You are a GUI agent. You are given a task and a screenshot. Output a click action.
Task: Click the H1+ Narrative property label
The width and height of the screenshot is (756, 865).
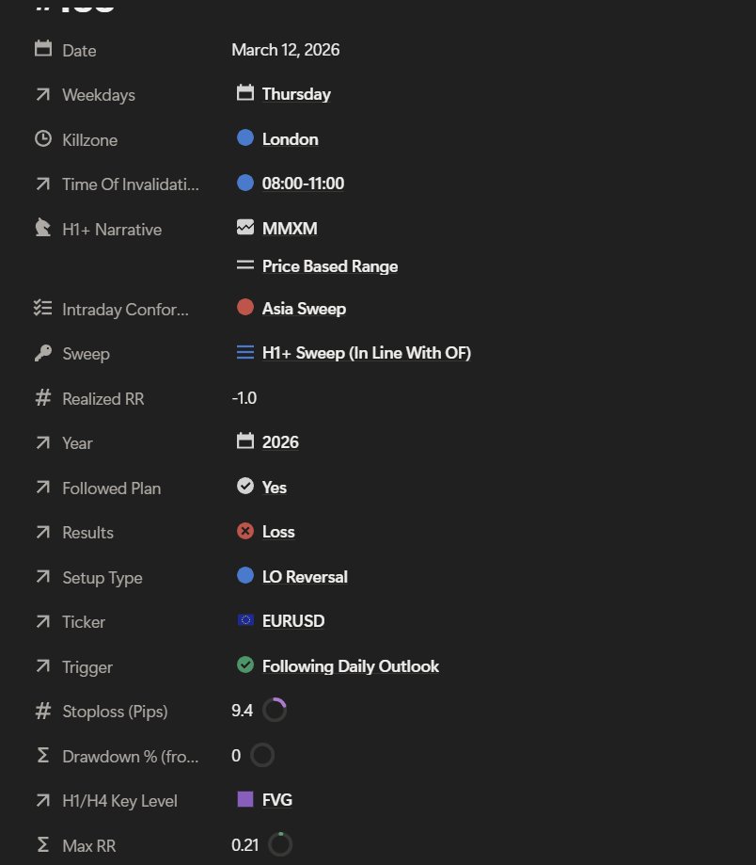[112, 230]
